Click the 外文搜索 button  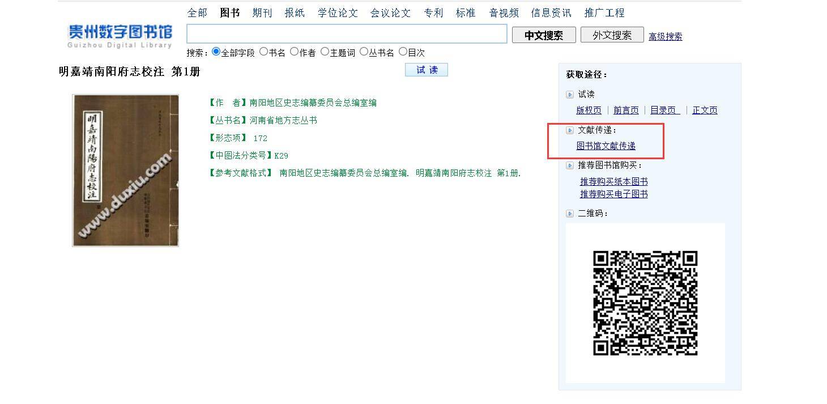612,35
